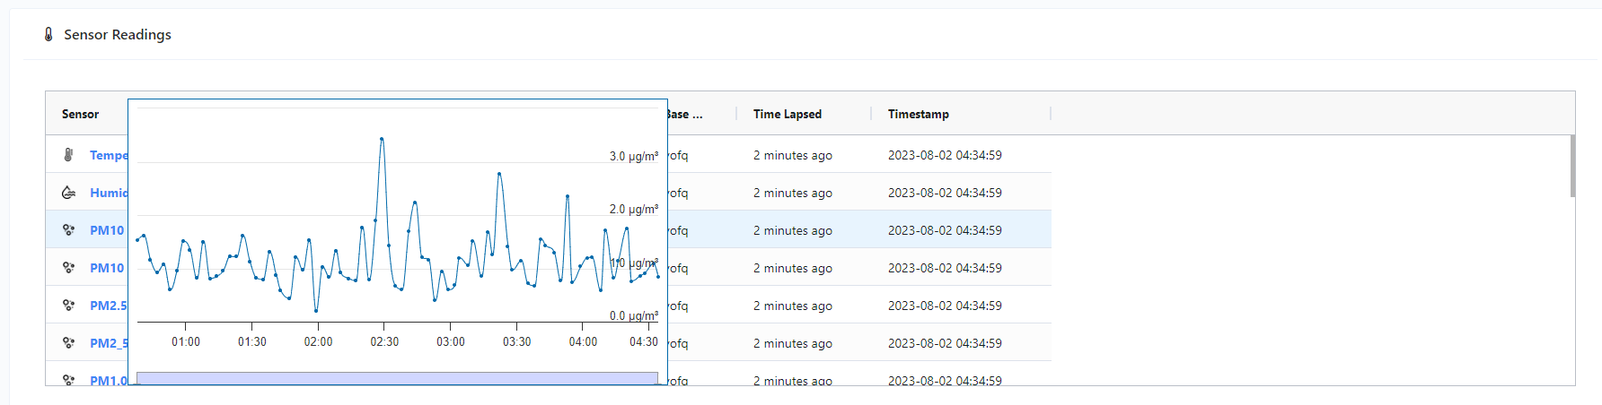
Task: Click the timestamp in highlighted PM10 row
Action: coord(945,230)
